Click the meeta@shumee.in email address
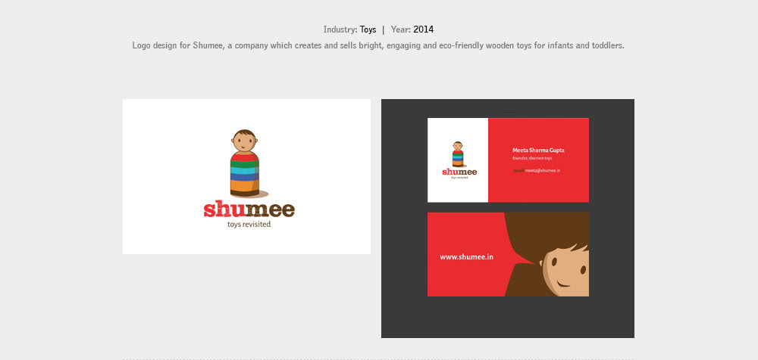The height and width of the screenshot is (360, 758). pos(542,171)
